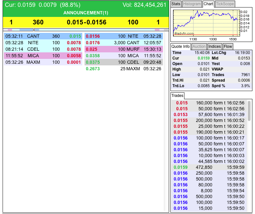
Task: Select the MAXM ask price 0.2673
Action: [x=93, y=69]
